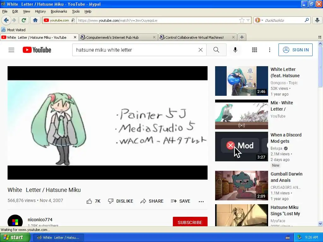
Task: Open the browser home page icon
Action: [35, 20]
